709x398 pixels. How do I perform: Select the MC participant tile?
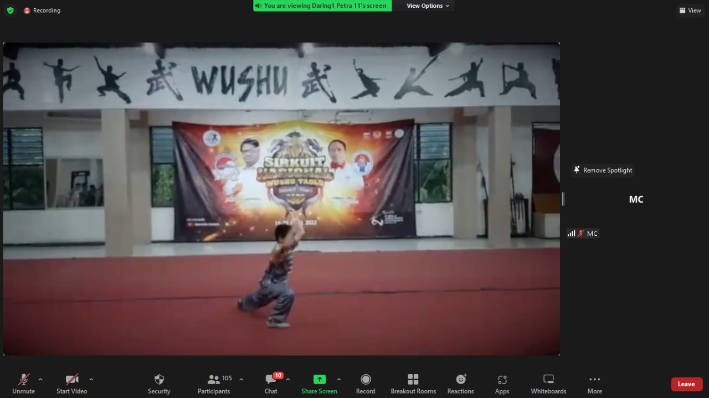[x=636, y=199]
